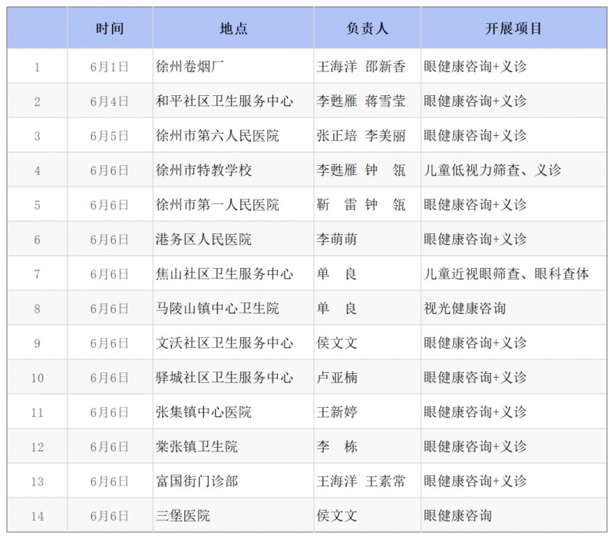Click location 马陵山镇中心卫生院
The width and height of the screenshot is (614, 539).
(x=217, y=309)
